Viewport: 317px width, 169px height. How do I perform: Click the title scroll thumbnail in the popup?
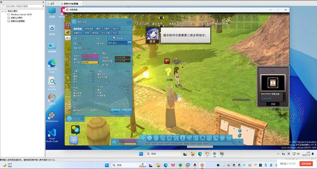coord(273,83)
